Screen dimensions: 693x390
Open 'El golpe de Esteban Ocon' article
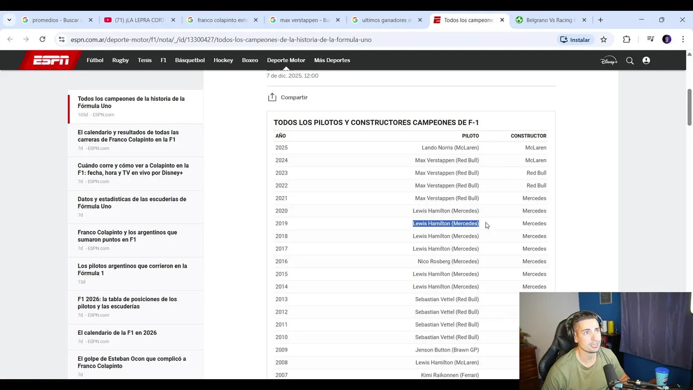[x=132, y=362]
